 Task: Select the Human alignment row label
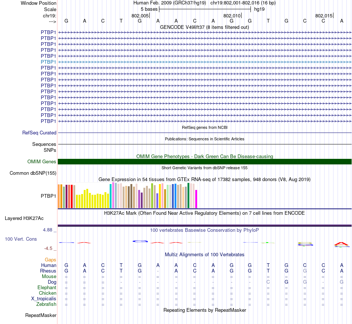click(49, 265)
